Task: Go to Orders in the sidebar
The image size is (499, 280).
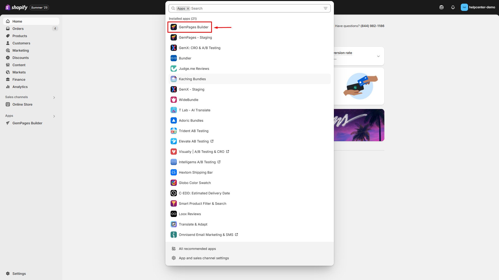Action: pos(18,29)
